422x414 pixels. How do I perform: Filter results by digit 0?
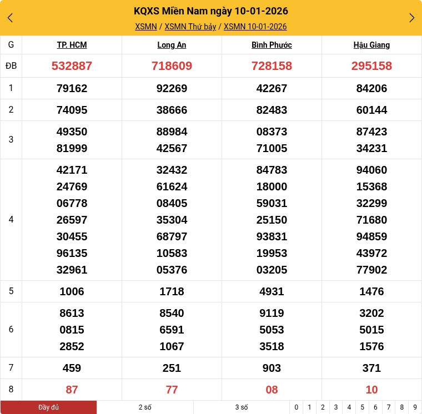pyautogui.click(x=297, y=407)
